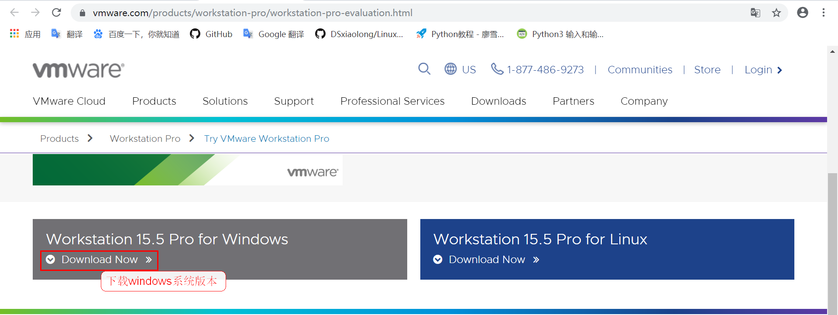Image resolution: width=838 pixels, height=315 pixels.
Task: Click the arrow next to Login
Action: (x=780, y=70)
